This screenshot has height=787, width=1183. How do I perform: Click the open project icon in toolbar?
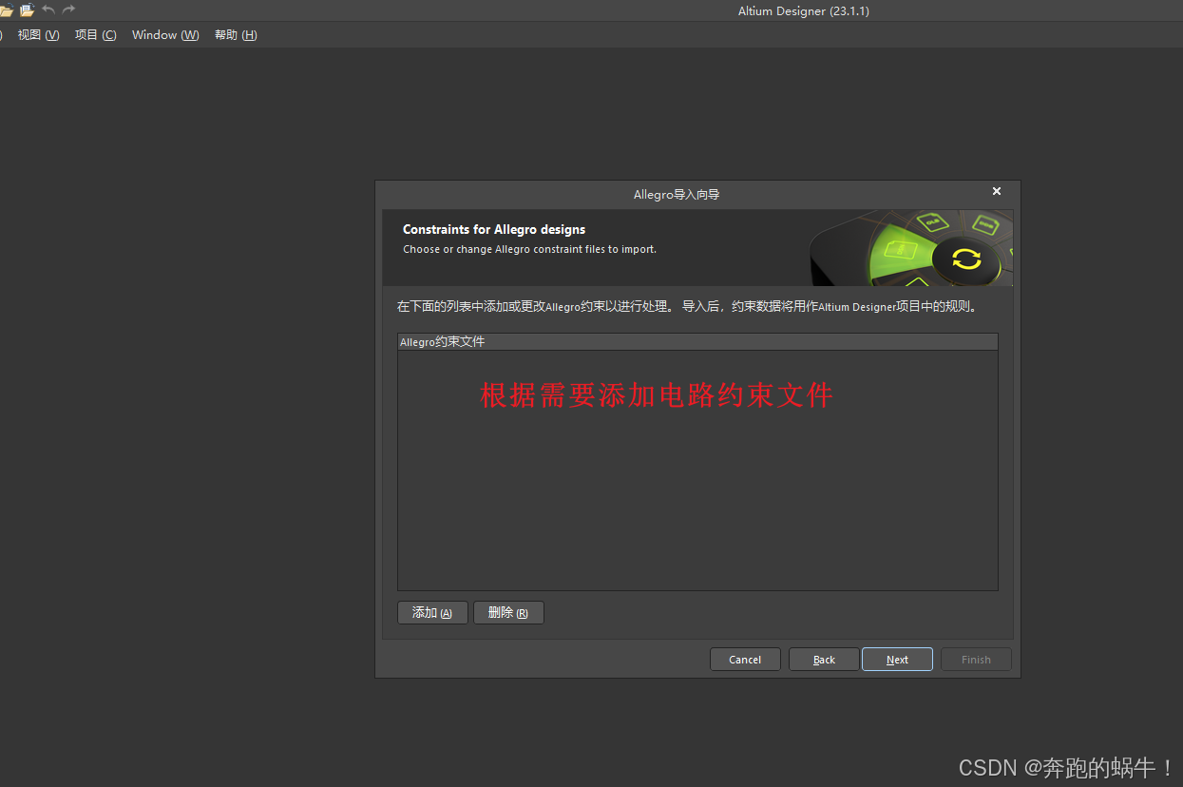[x=27, y=10]
